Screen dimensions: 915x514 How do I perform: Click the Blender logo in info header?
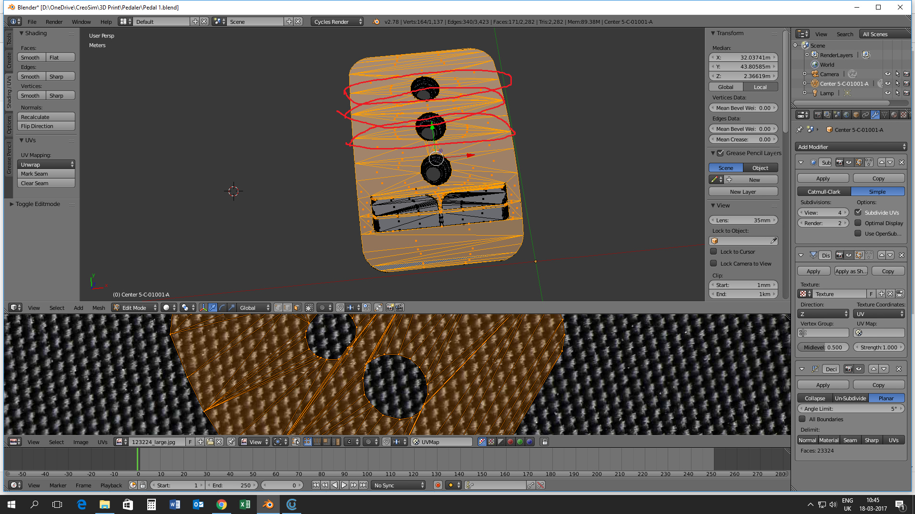coord(376,22)
